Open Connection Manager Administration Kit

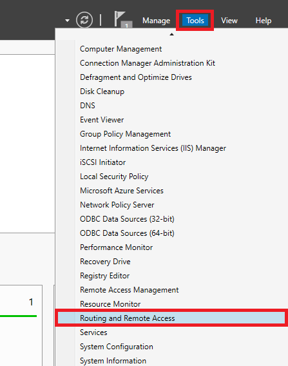148,63
